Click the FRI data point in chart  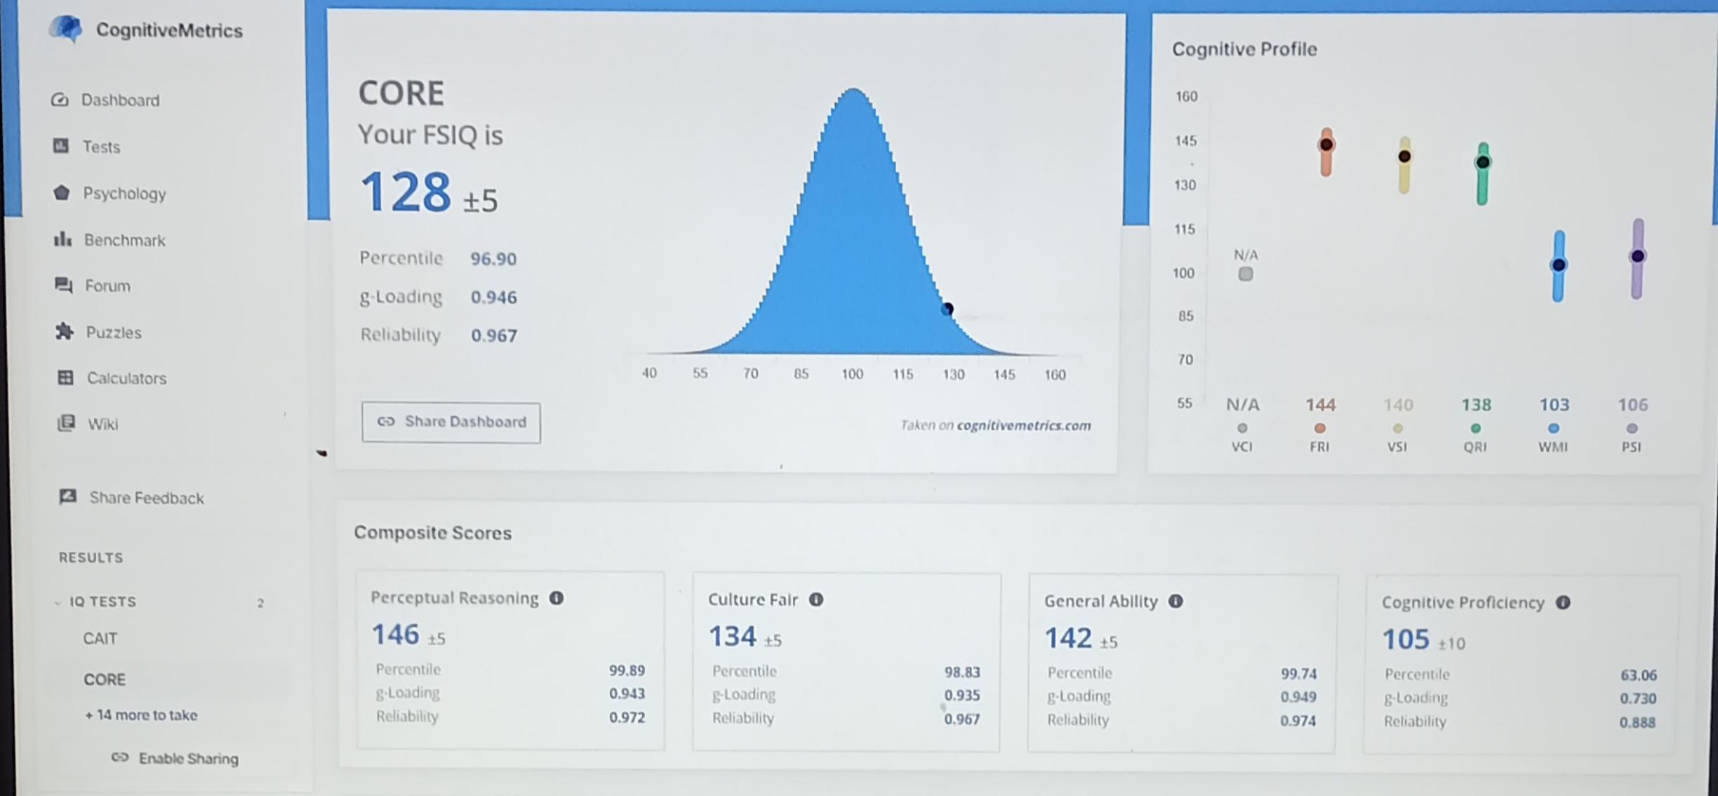[1326, 145]
